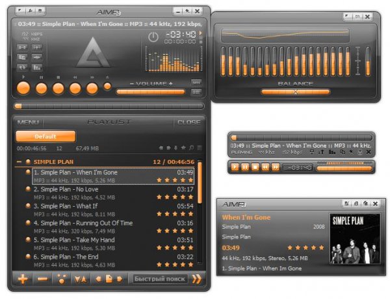
Task: Open the playlist MENU
Action: click(28, 122)
